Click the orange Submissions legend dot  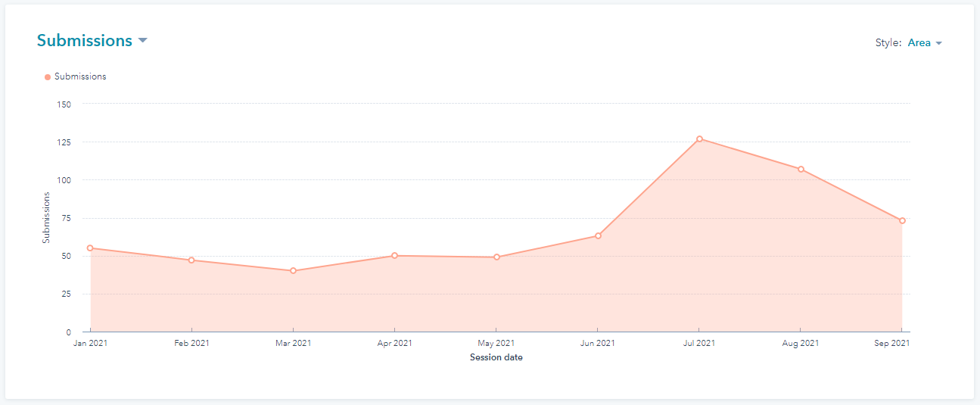point(48,76)
